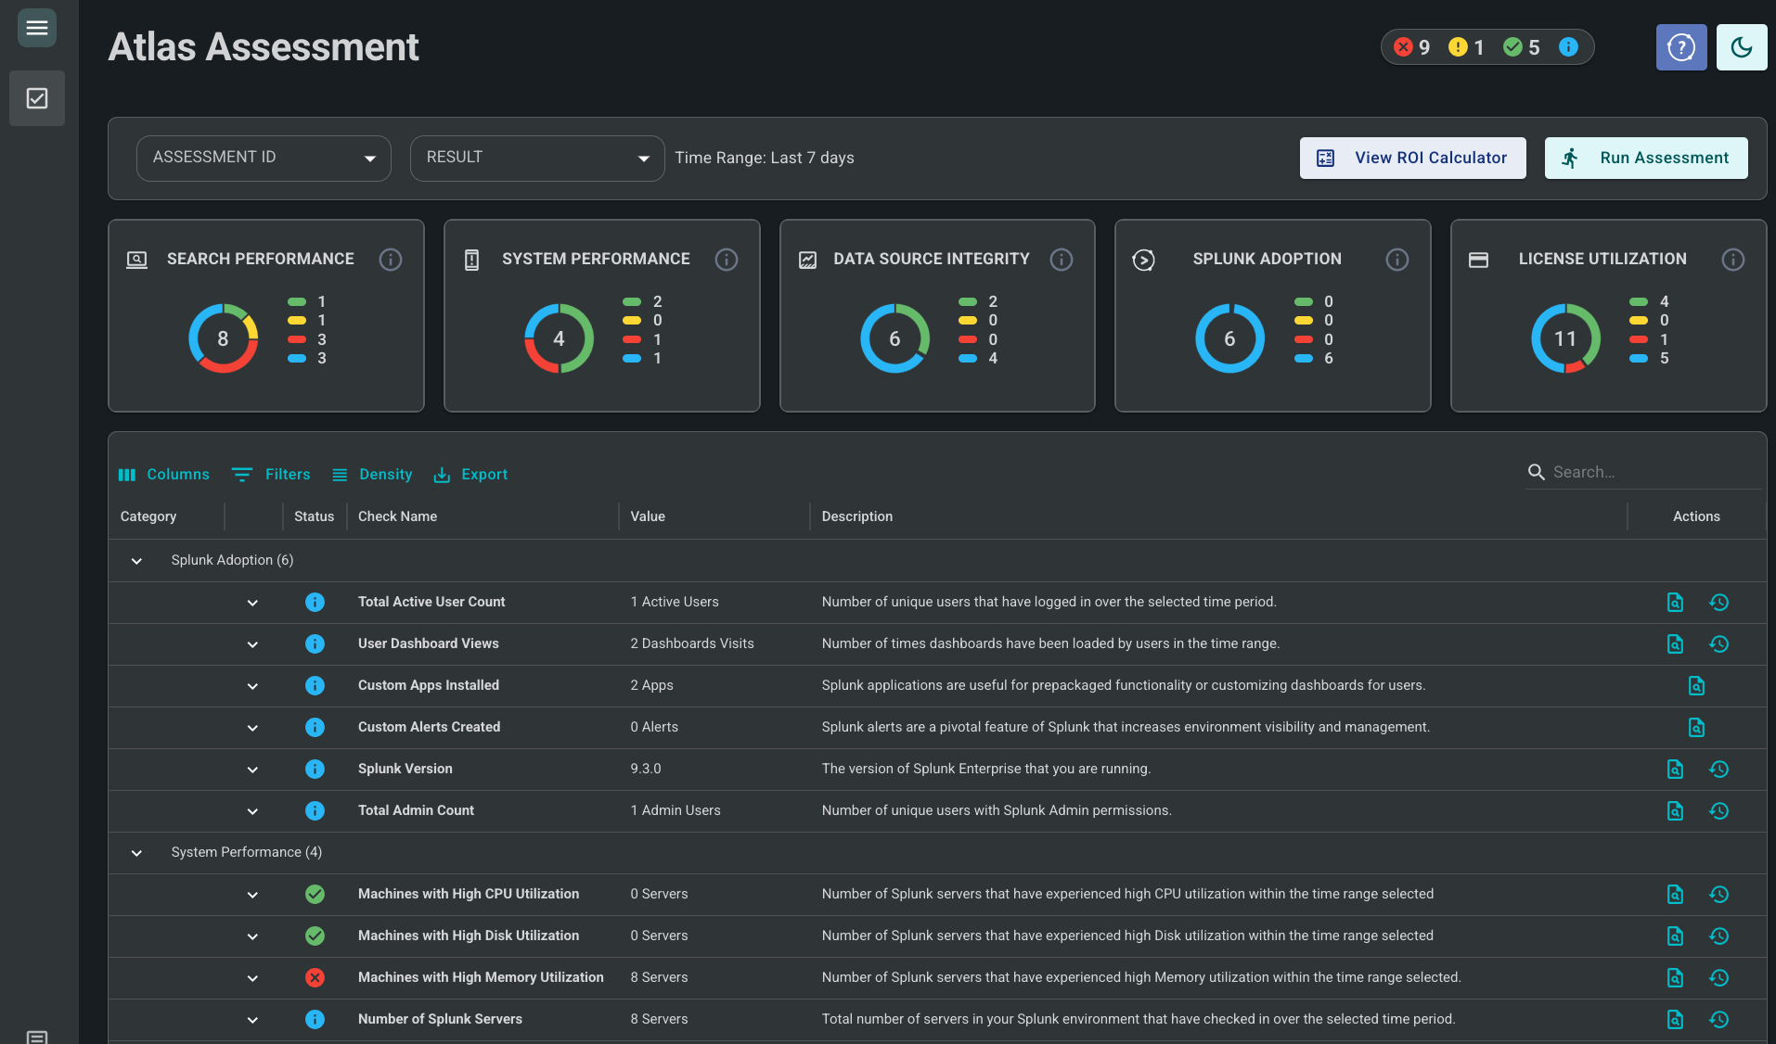Show info for License Utilization card

click(1733, 260)
